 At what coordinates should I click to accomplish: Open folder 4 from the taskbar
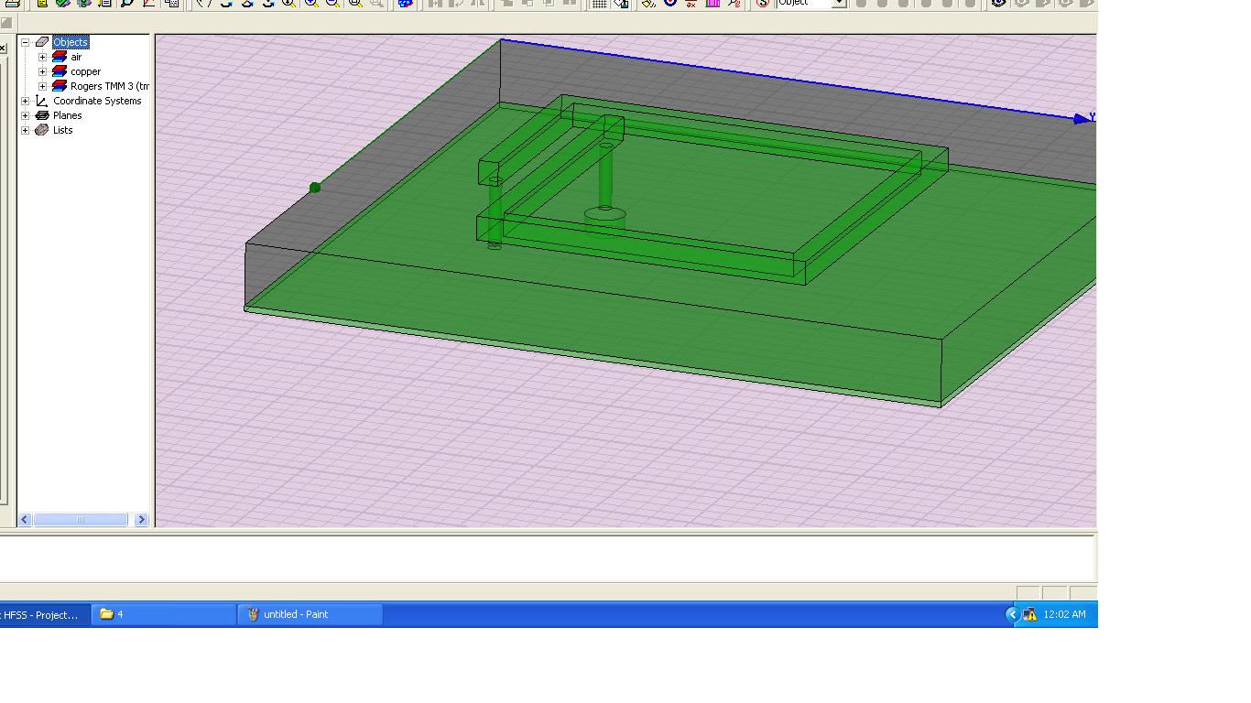[x=163, y=614]
